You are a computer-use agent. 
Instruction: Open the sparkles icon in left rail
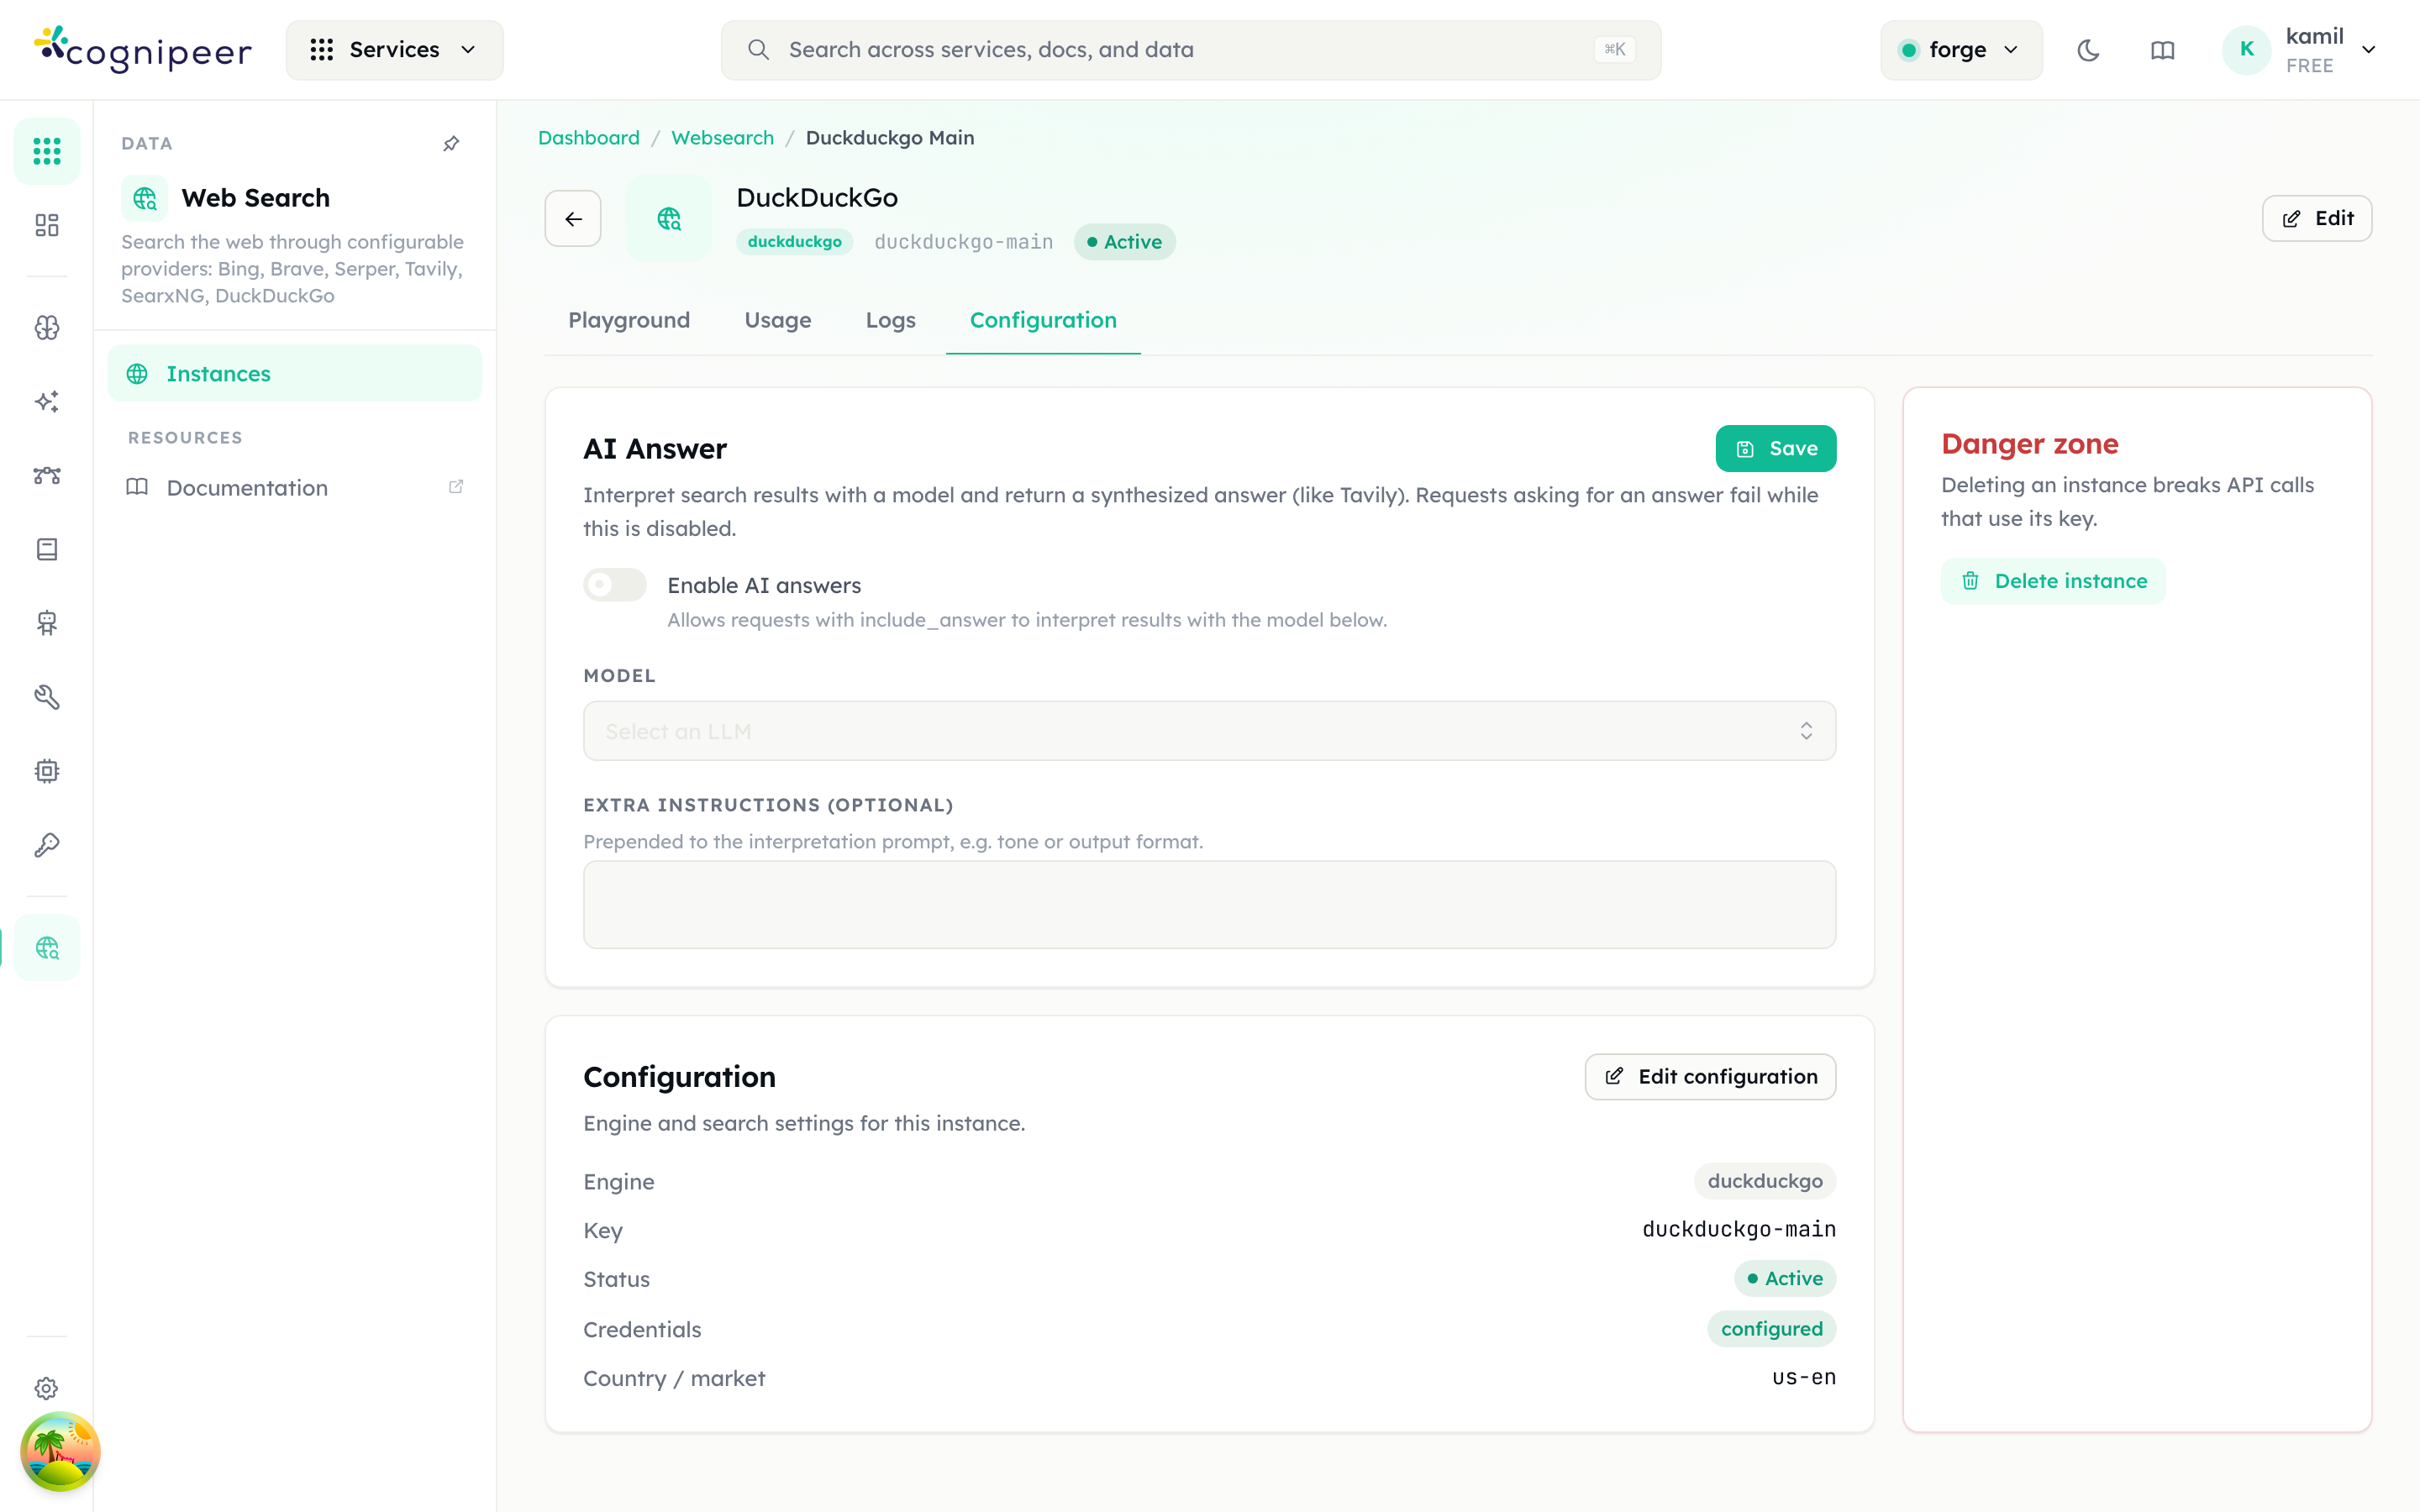47,401
